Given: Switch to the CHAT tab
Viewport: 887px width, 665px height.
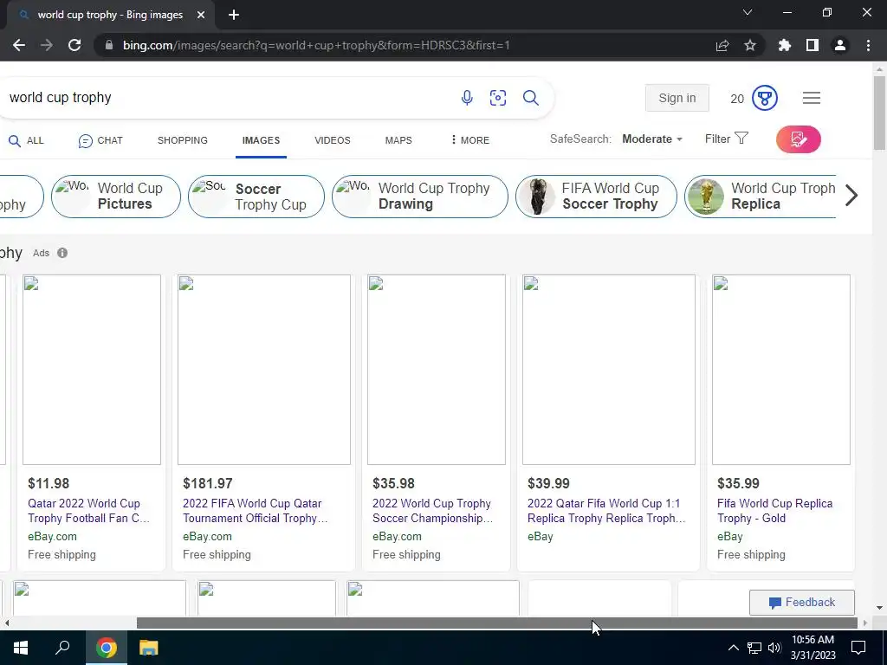Looking at the screenshot, I should [100, 140].
